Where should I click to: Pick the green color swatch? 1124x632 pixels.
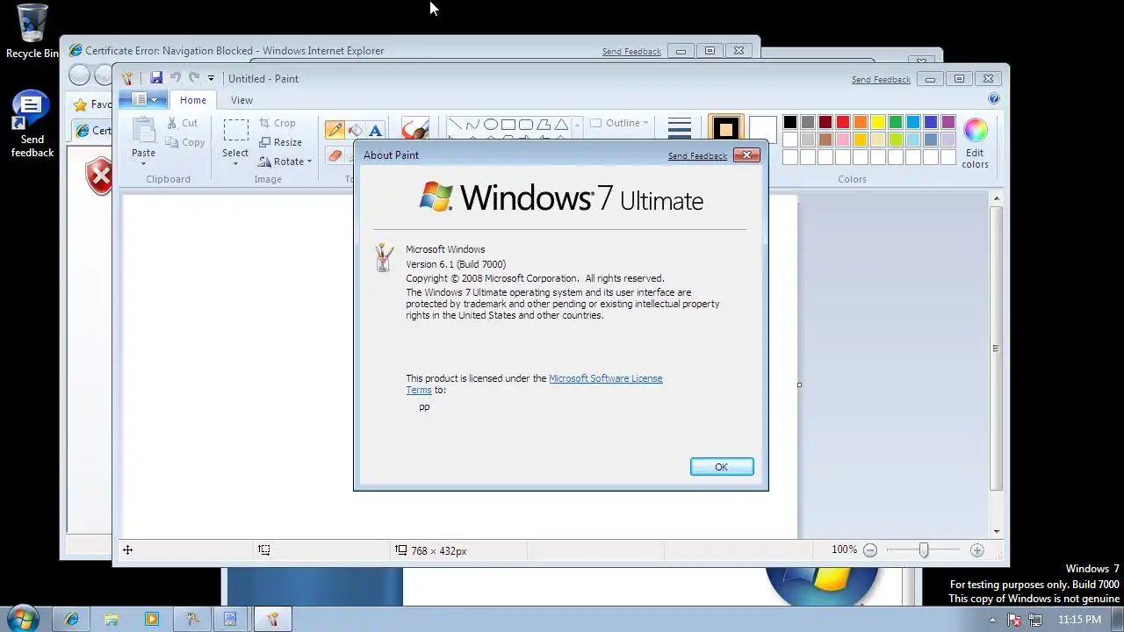[x=896, y=122]
